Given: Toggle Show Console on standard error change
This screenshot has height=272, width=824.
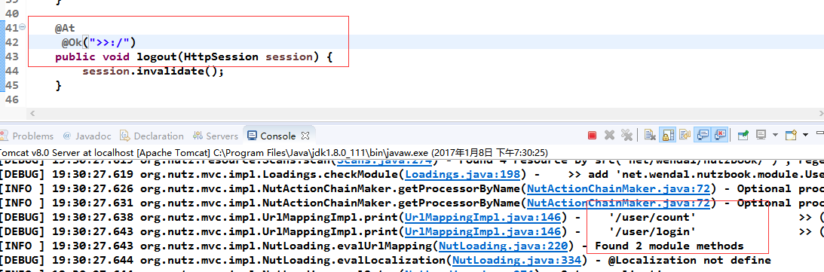Looking at the screenshot, I should coord(719,135).
